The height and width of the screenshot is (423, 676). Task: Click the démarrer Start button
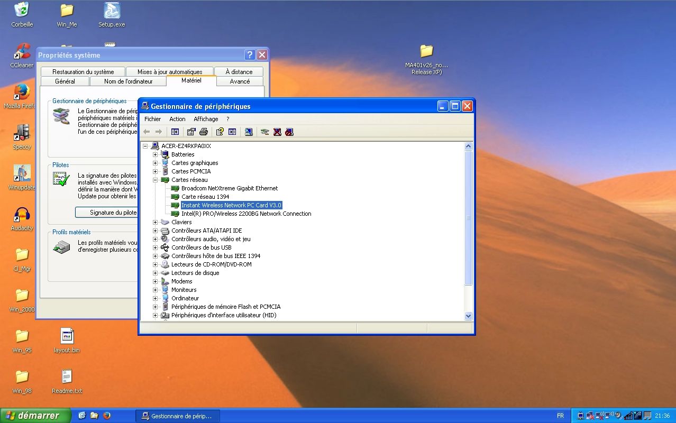(35, 416)
